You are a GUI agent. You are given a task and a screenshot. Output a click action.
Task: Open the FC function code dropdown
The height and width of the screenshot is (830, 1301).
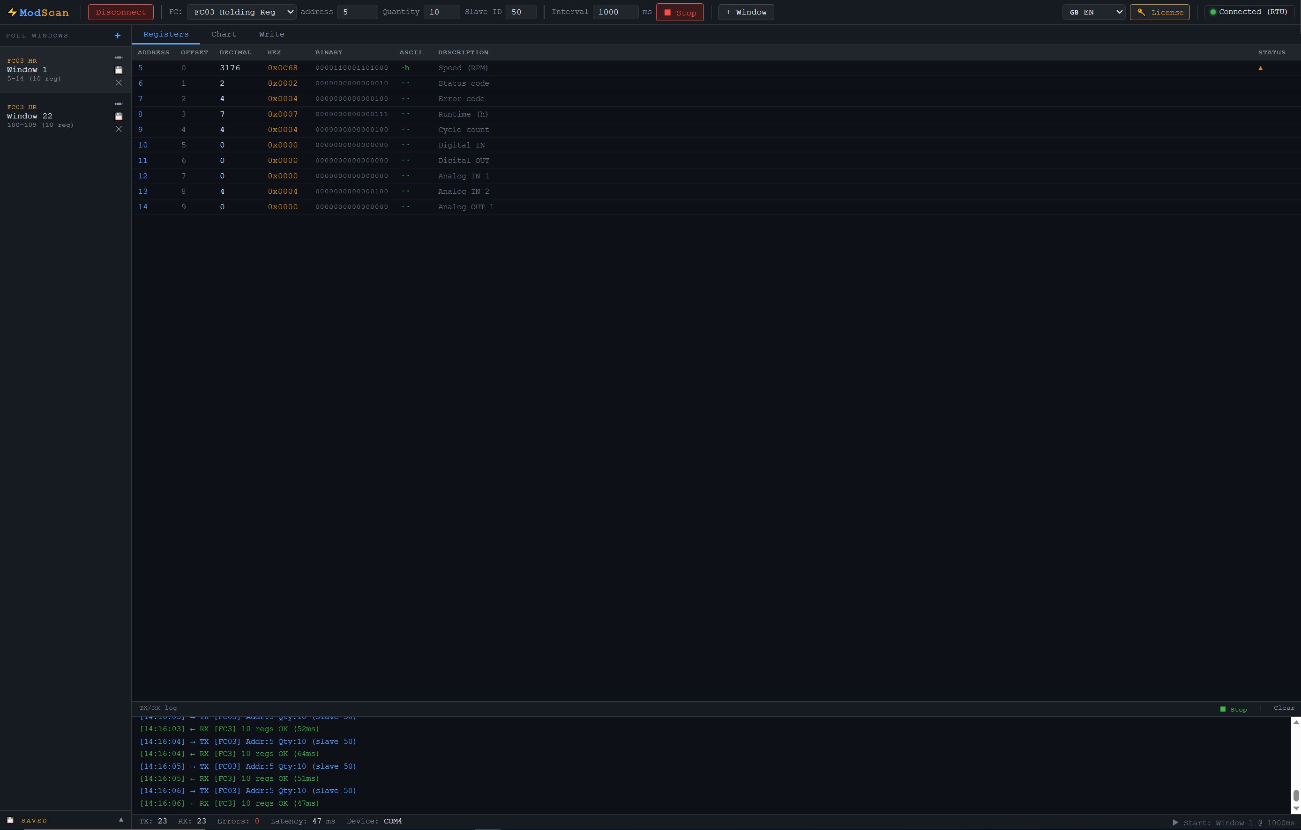tap(241, 12)
